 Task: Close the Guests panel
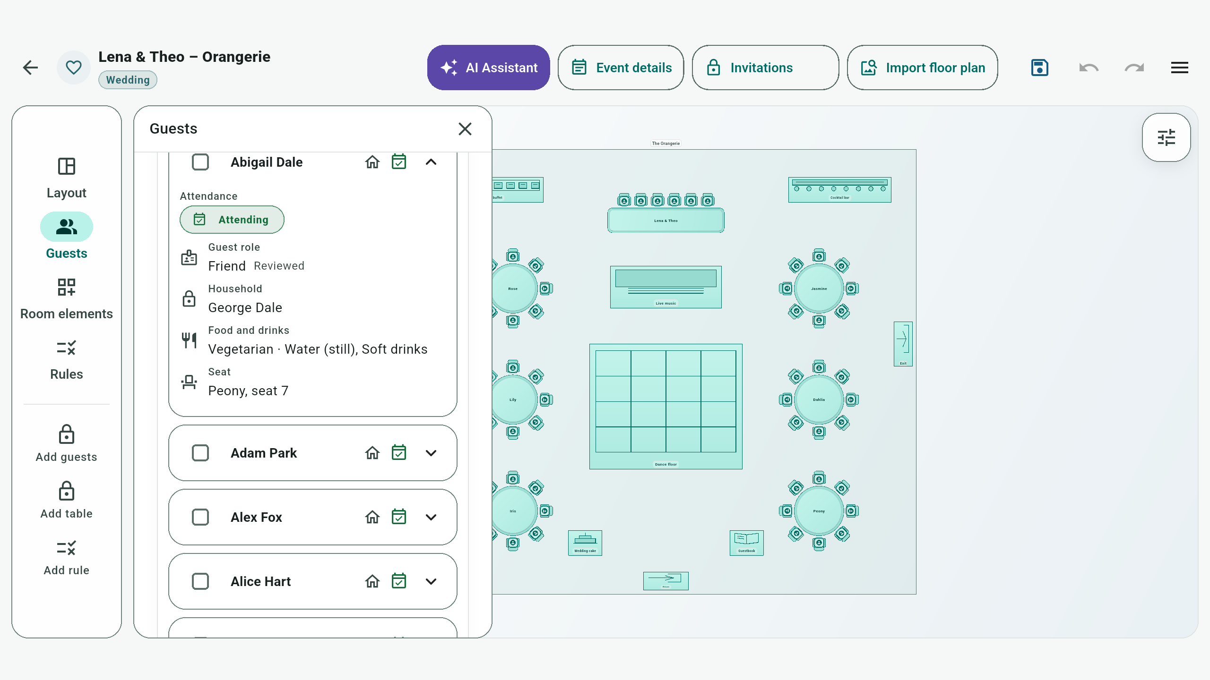pos(465,129)
